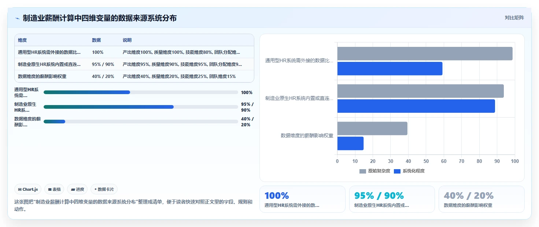Click the caption paragraph starting 这张图把

[x=133, y=206]
